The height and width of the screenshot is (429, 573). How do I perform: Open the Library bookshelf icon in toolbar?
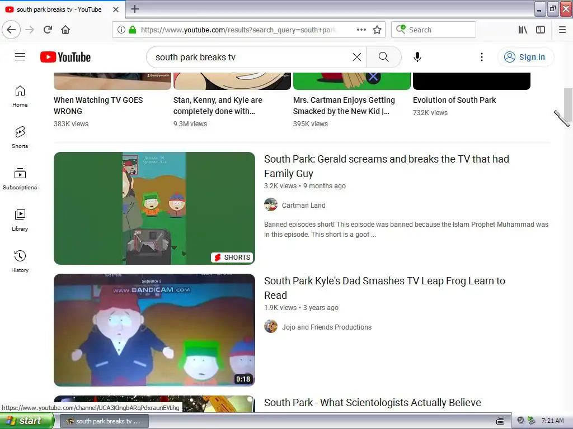click(523, 30)
